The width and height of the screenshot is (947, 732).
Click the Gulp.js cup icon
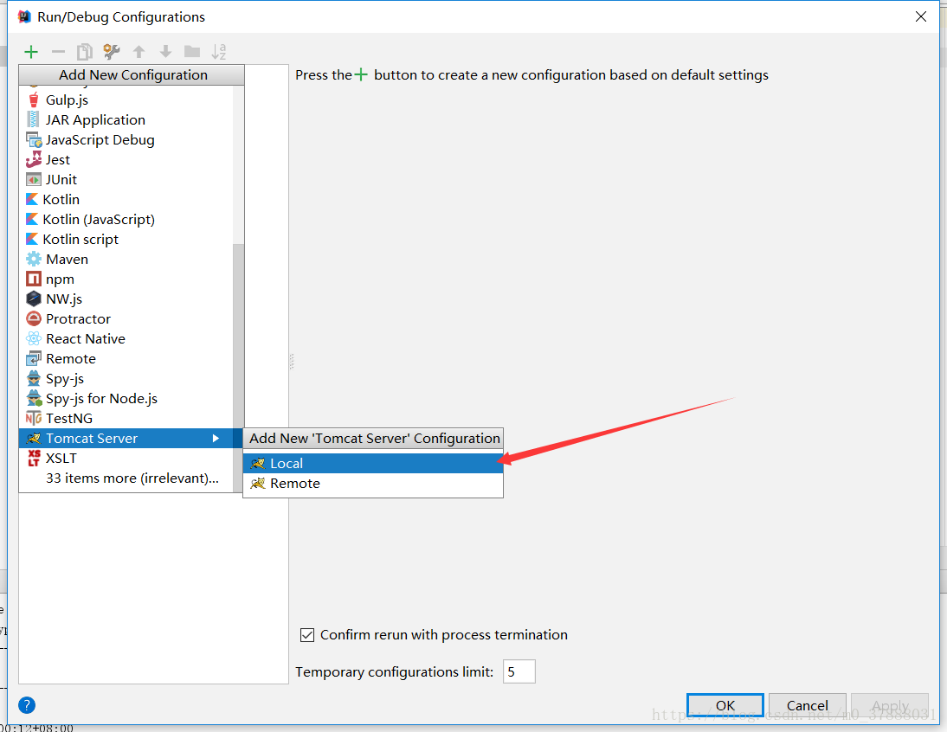34,100
